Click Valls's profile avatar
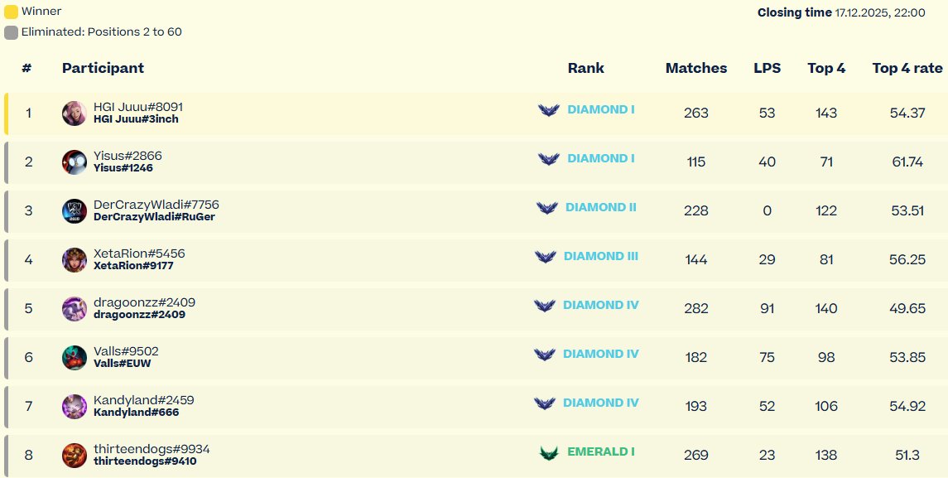This screenshot has width=948, height=478. click(x=75, y=358)
